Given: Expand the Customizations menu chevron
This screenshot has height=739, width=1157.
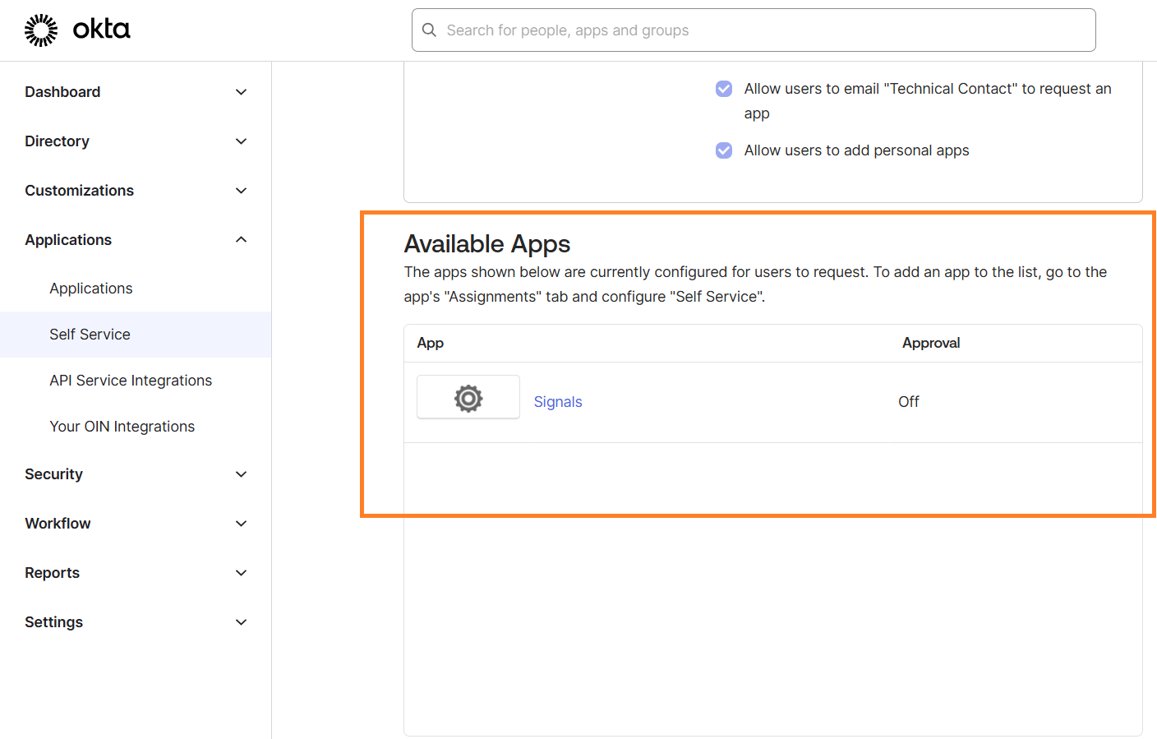Looking at the screenshot, I should click(x=241, y=191).
